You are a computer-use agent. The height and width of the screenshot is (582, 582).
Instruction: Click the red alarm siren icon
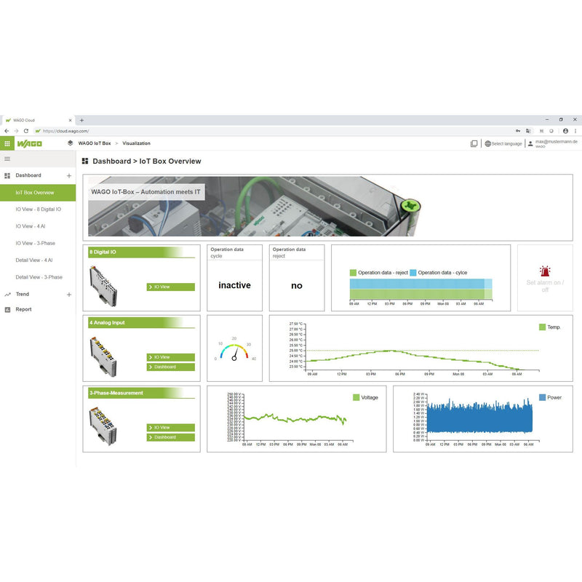544,271
